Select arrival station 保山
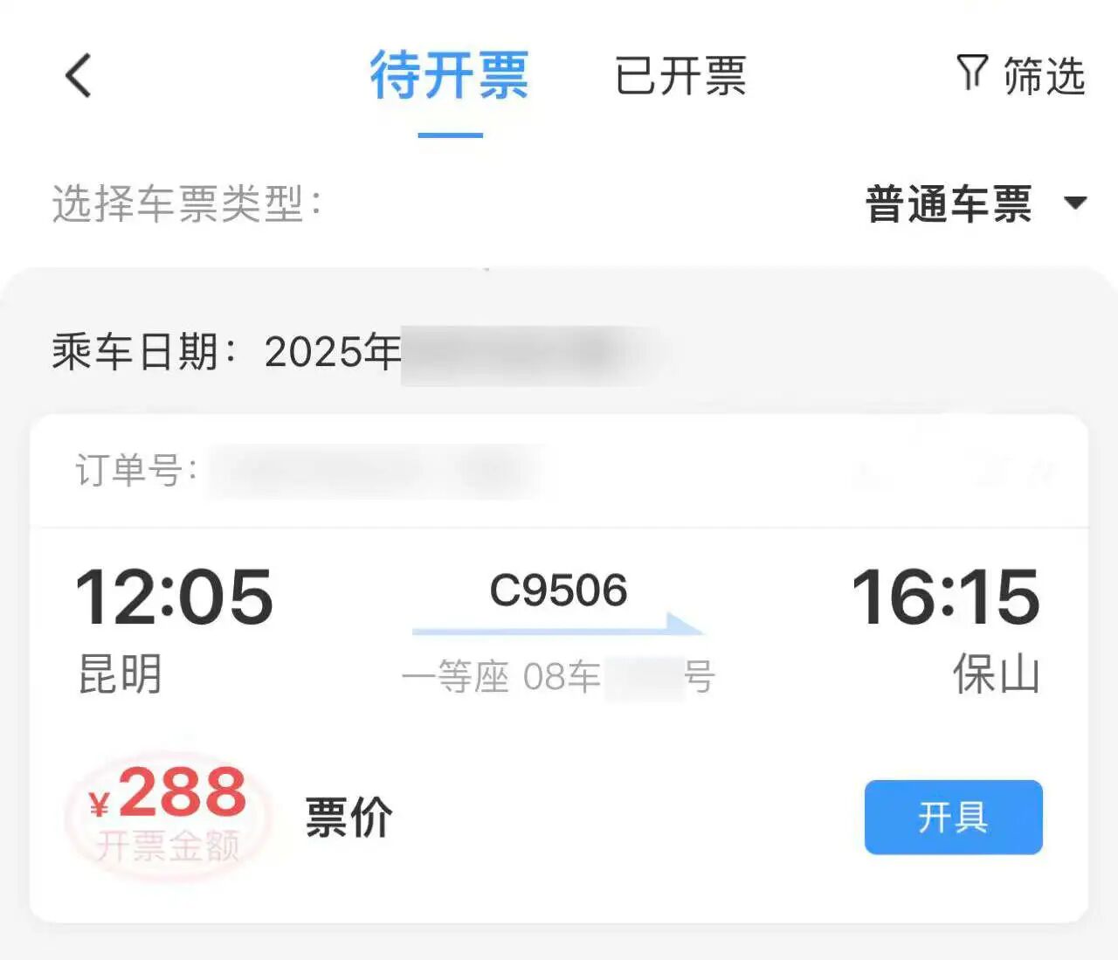 (997, 673)
